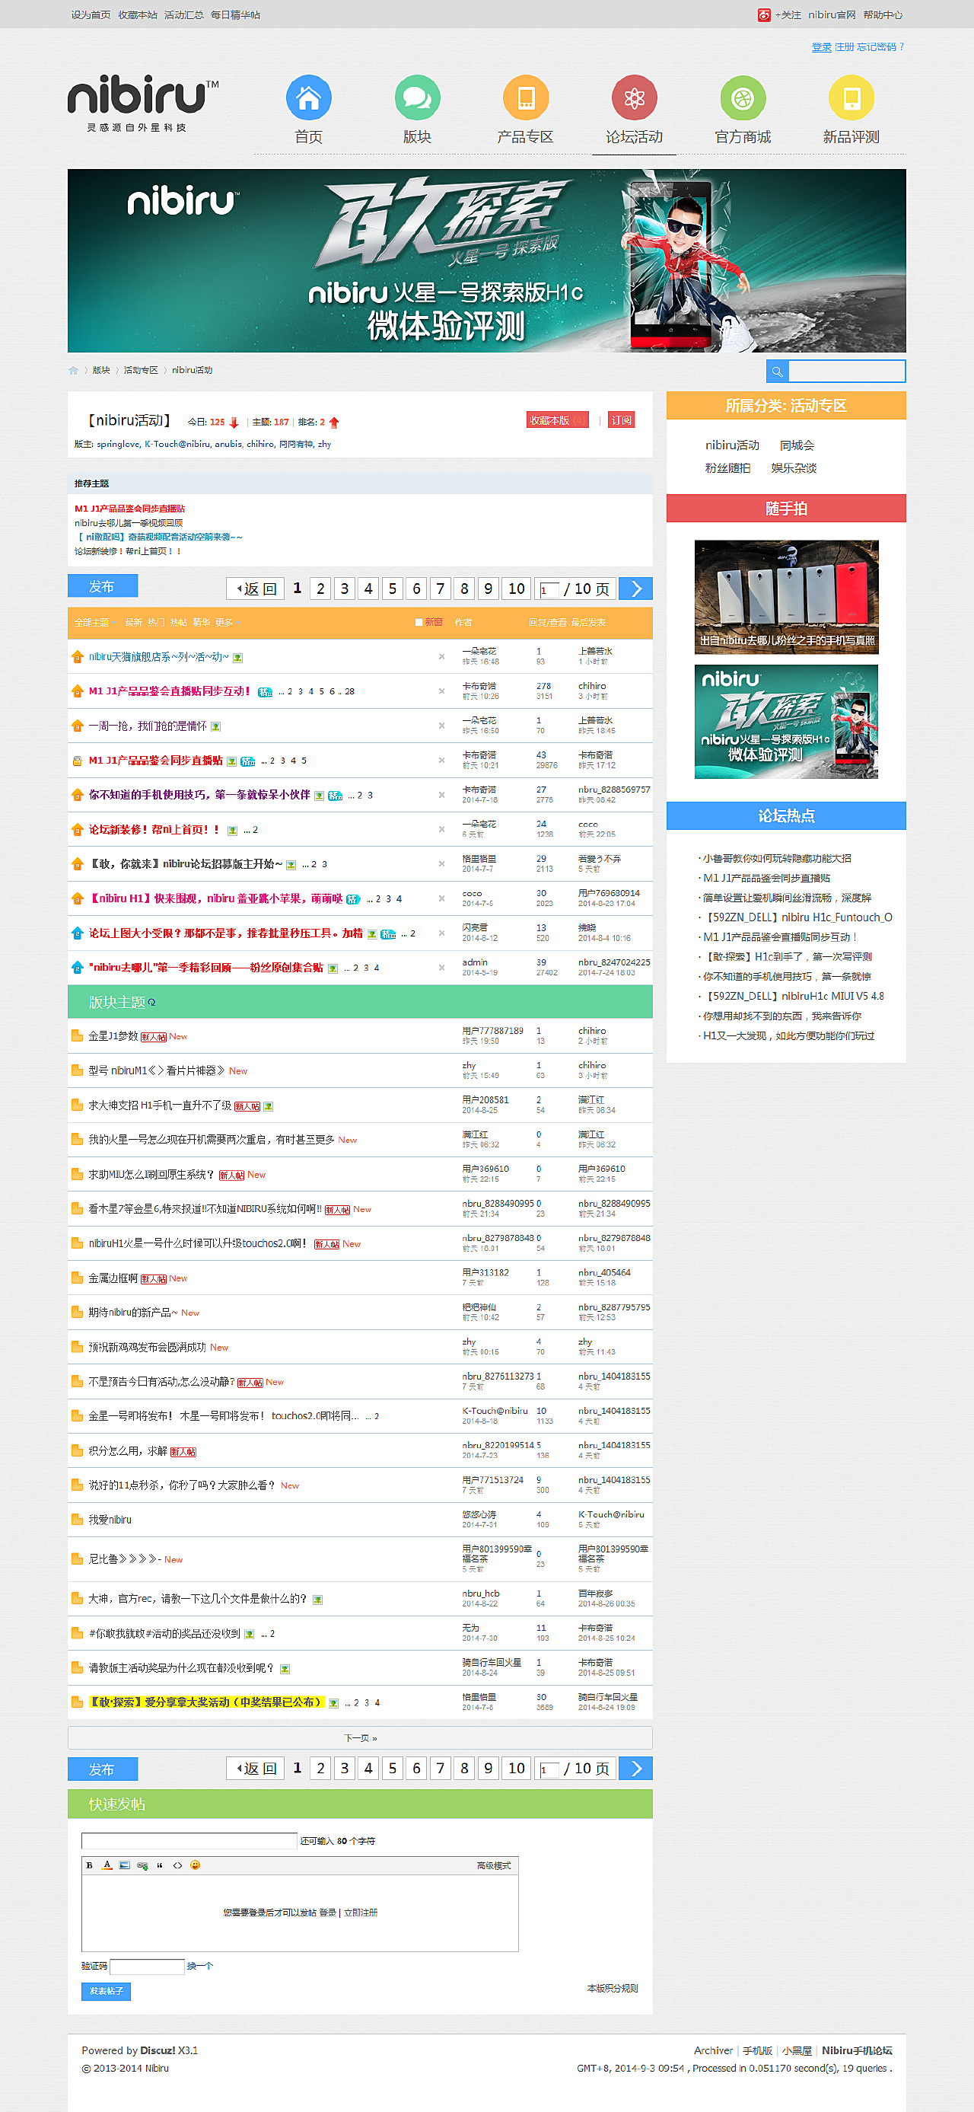
Task: Click the 精 digest badge on M1 J1产品品鉴会直播贴同步互动 row
Action: 265,692
